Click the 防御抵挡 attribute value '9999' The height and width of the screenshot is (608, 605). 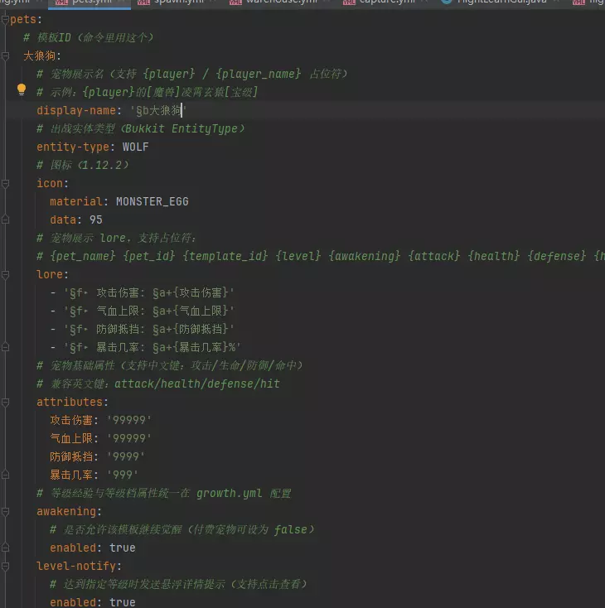(126, 456)
